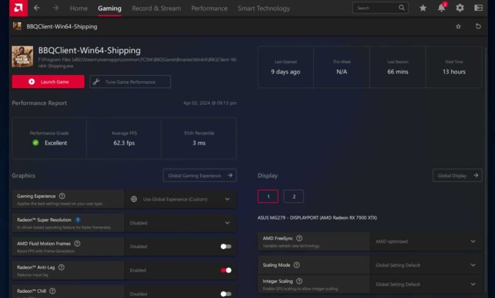Reset game profile with the undo arrow icon
This screenshot has width=495, height=298.
(x=478, y=26)
